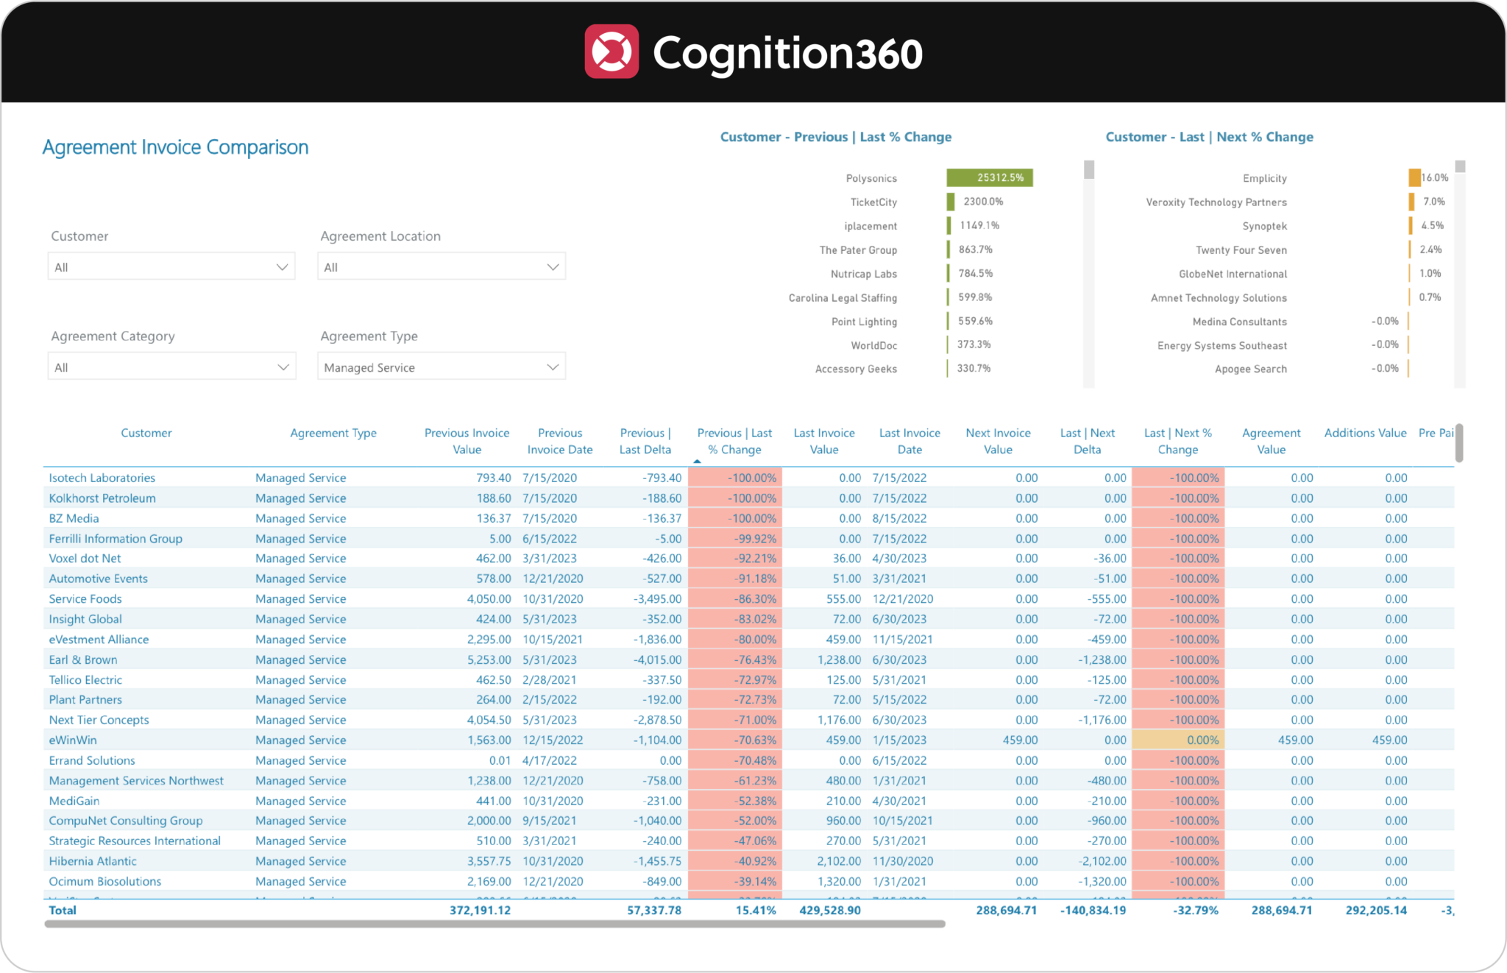Select the Polysonics bar in the chart

990,177
